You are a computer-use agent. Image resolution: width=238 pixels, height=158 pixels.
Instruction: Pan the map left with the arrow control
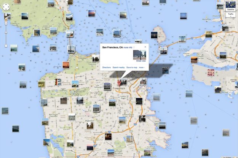point(4,7)
